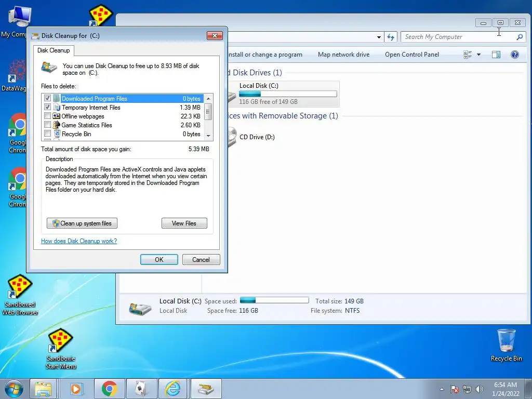Open Solitaire card game from taskbar
The image size is (532, 399).
tap(141, 389)
